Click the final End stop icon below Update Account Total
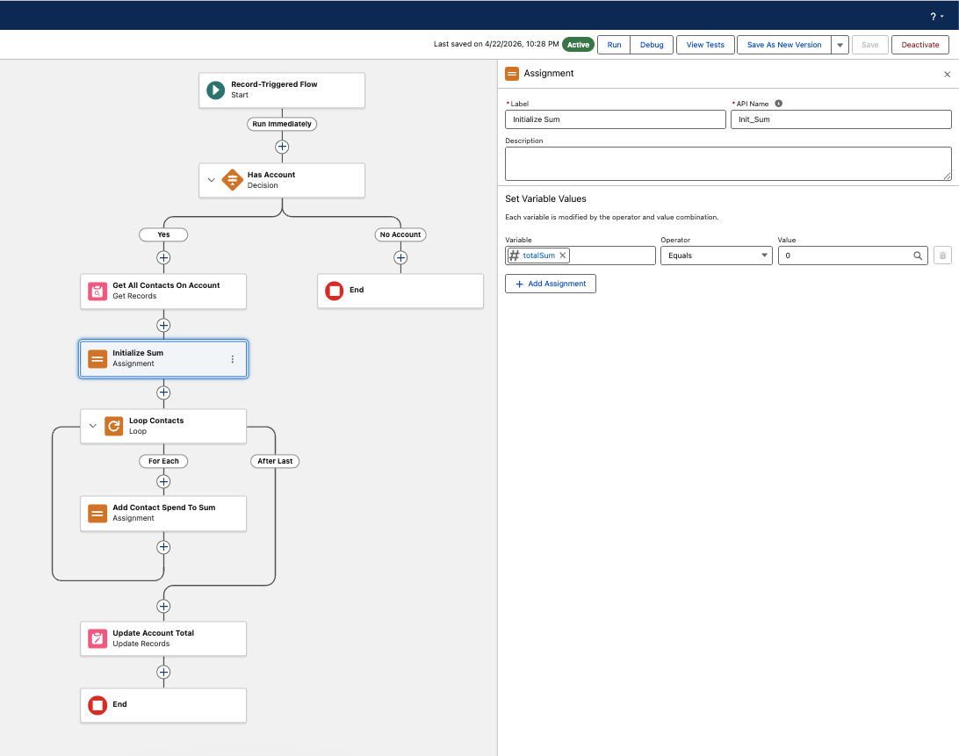 97,705
